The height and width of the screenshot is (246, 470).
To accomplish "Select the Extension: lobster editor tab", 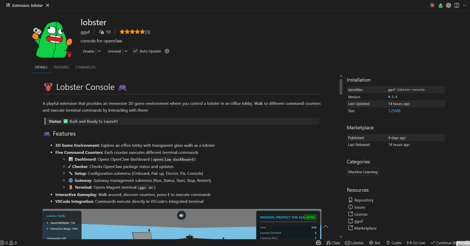I will click(27, 5).
